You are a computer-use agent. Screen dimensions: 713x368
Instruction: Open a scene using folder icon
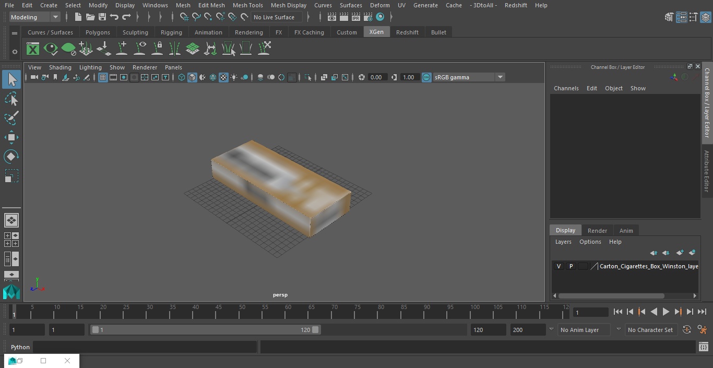[90, 17]
